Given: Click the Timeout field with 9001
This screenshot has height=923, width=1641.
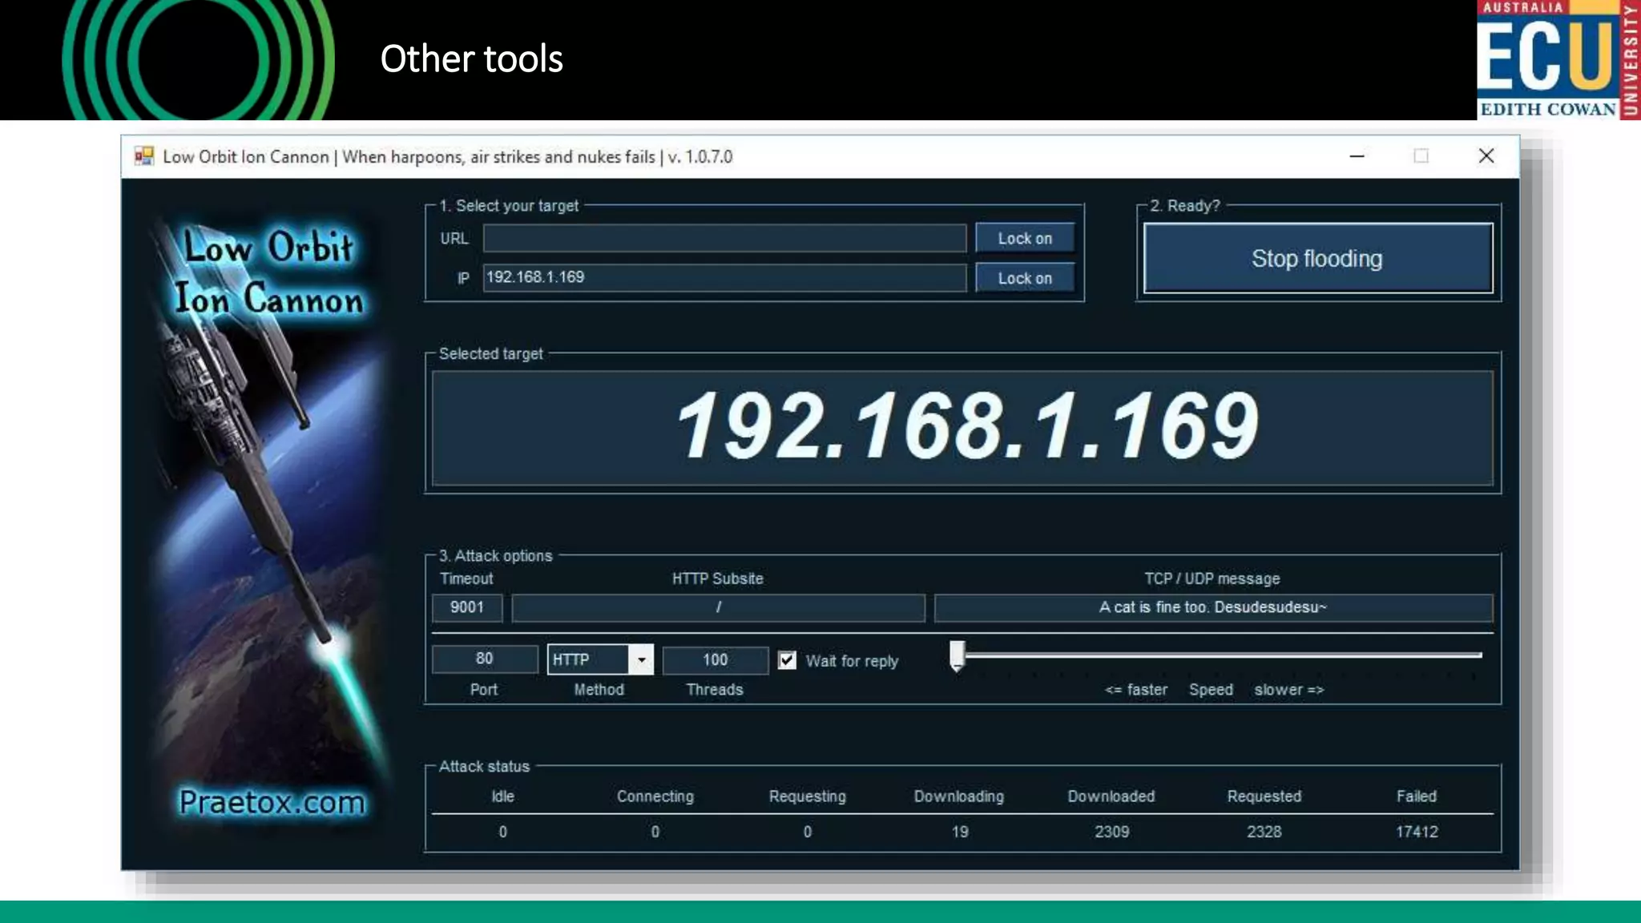Looking at the screenshot, I should click(x=467, y=608).
